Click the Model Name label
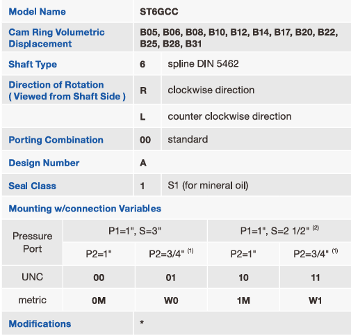The width and height of the screenshot is (351, 336). click(37, 12)
